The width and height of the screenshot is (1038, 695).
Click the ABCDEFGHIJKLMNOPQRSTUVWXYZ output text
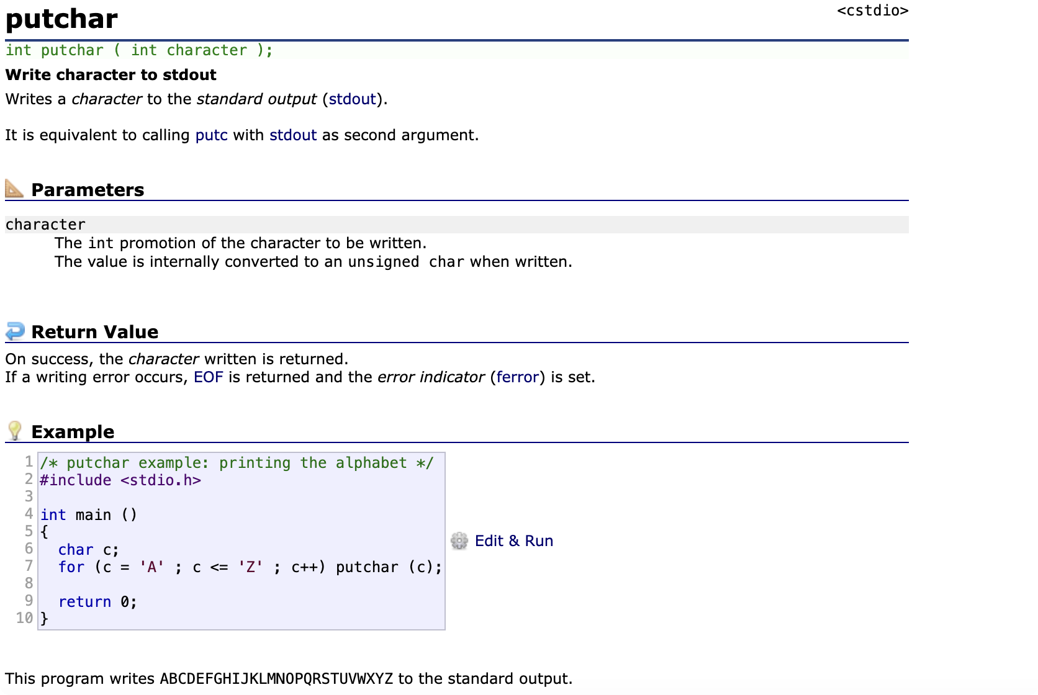(x=276, y=679)
